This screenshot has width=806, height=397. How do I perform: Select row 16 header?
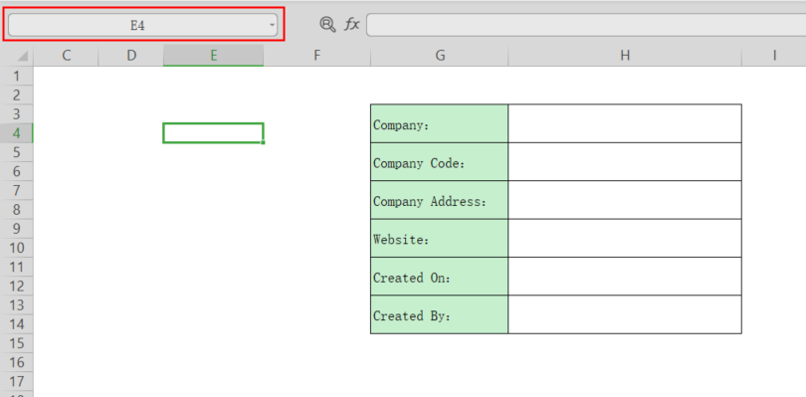[17, 362]
